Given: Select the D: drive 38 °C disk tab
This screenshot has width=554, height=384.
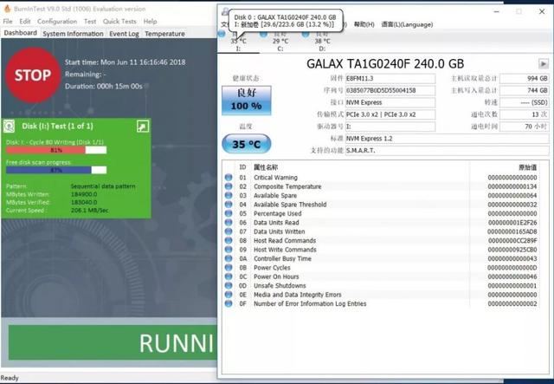Looking at the screenshot, I should click(x=322, y=42).
